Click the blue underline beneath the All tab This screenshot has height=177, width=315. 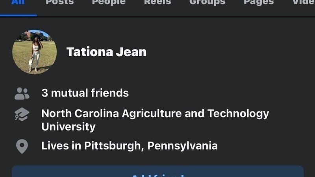coord(18,15)
